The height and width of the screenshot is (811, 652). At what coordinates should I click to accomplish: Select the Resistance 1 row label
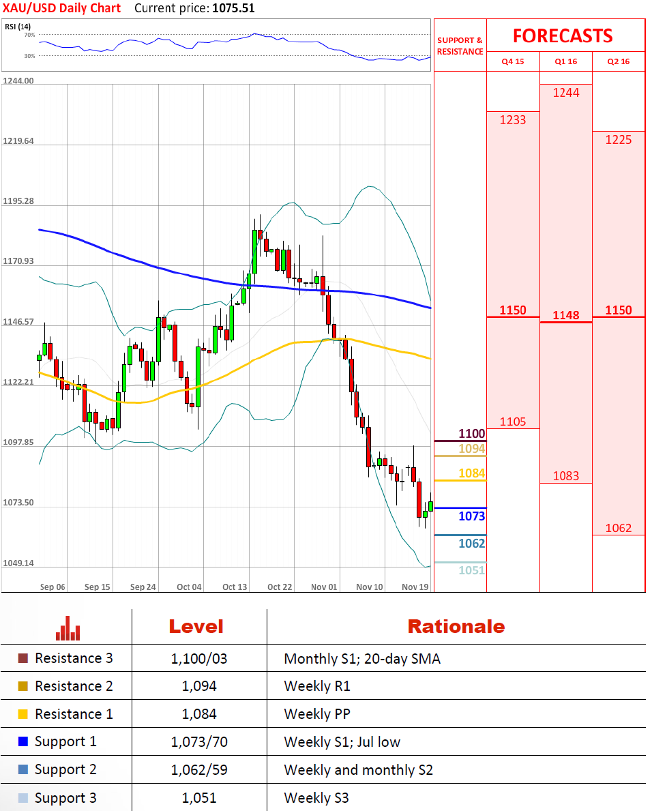(x=74, y=713)
